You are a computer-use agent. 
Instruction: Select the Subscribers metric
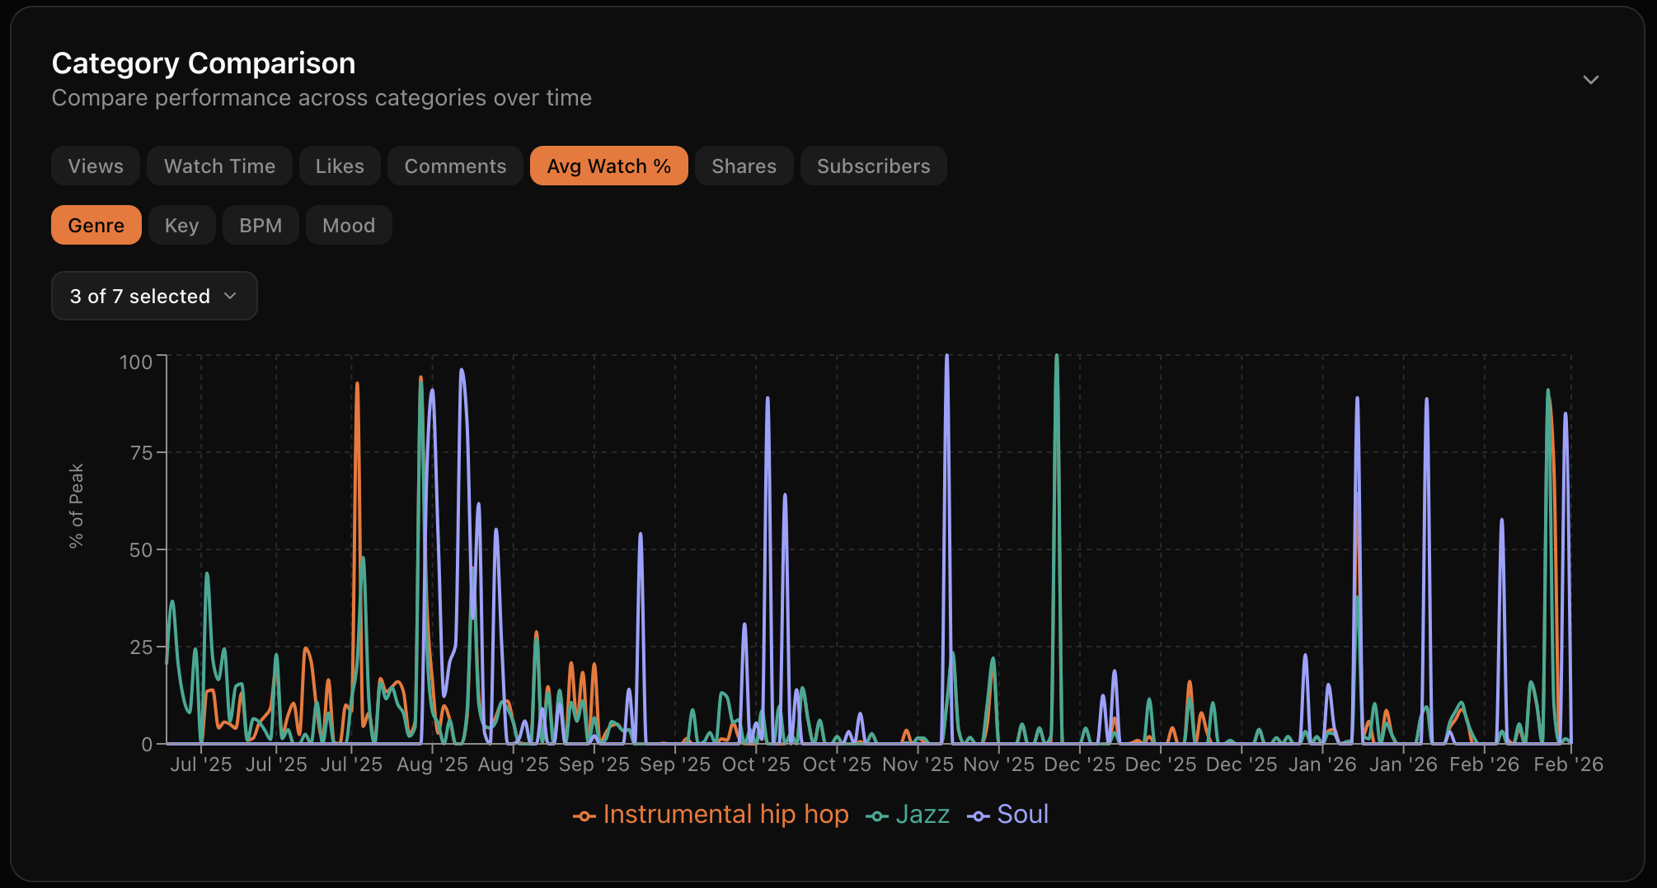873,166
